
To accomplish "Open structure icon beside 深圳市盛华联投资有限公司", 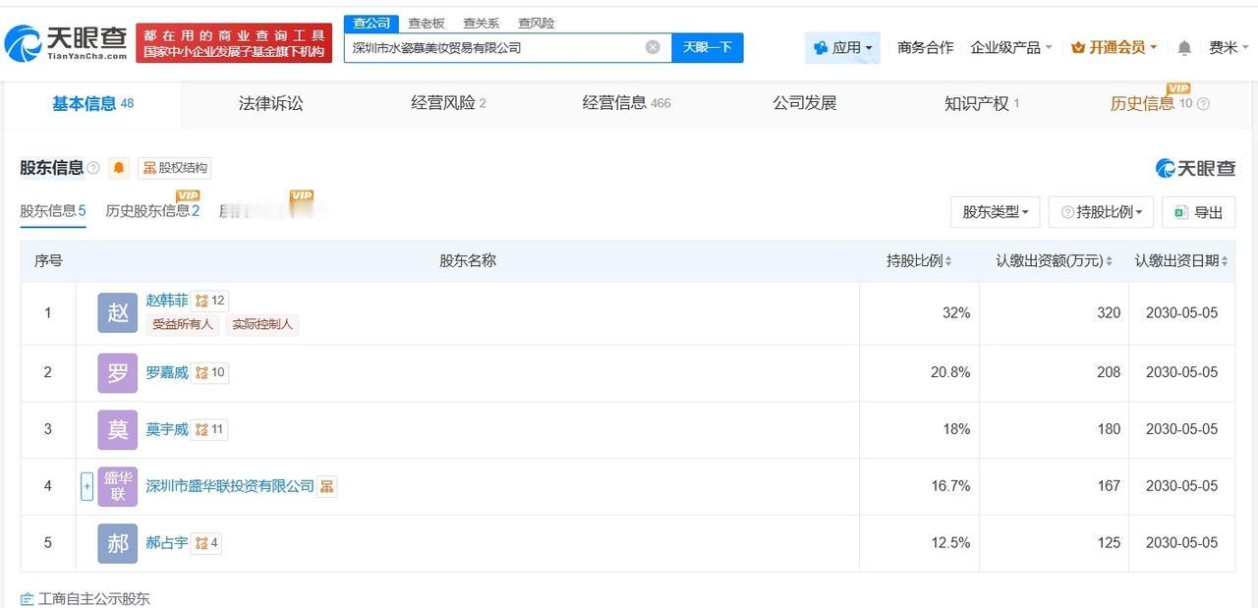I will 327,486.
